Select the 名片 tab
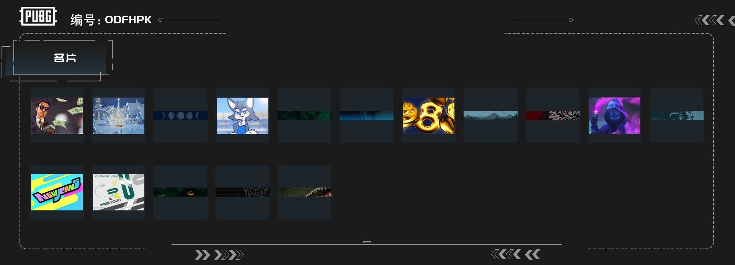The image size is (735, 265). [x=60, y=58]
